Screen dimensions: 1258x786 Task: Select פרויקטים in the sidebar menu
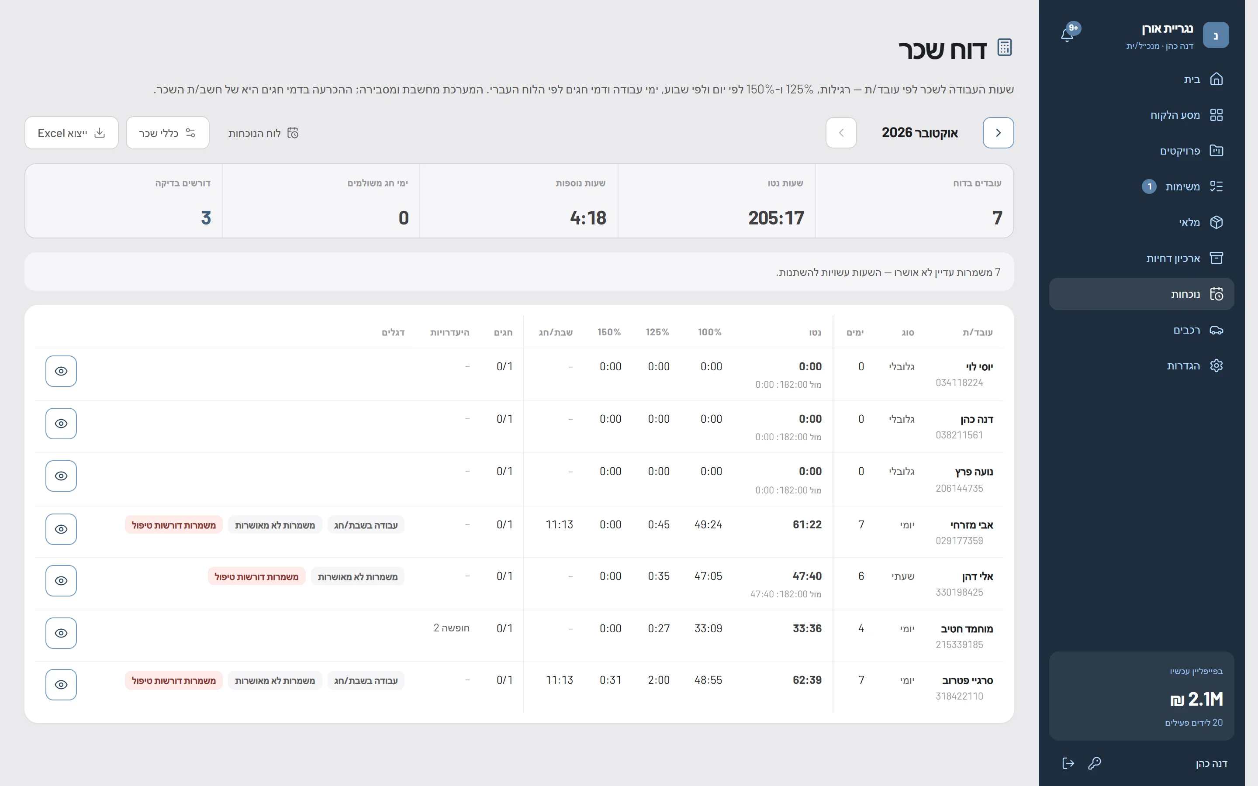click(x=1141, y=151)
